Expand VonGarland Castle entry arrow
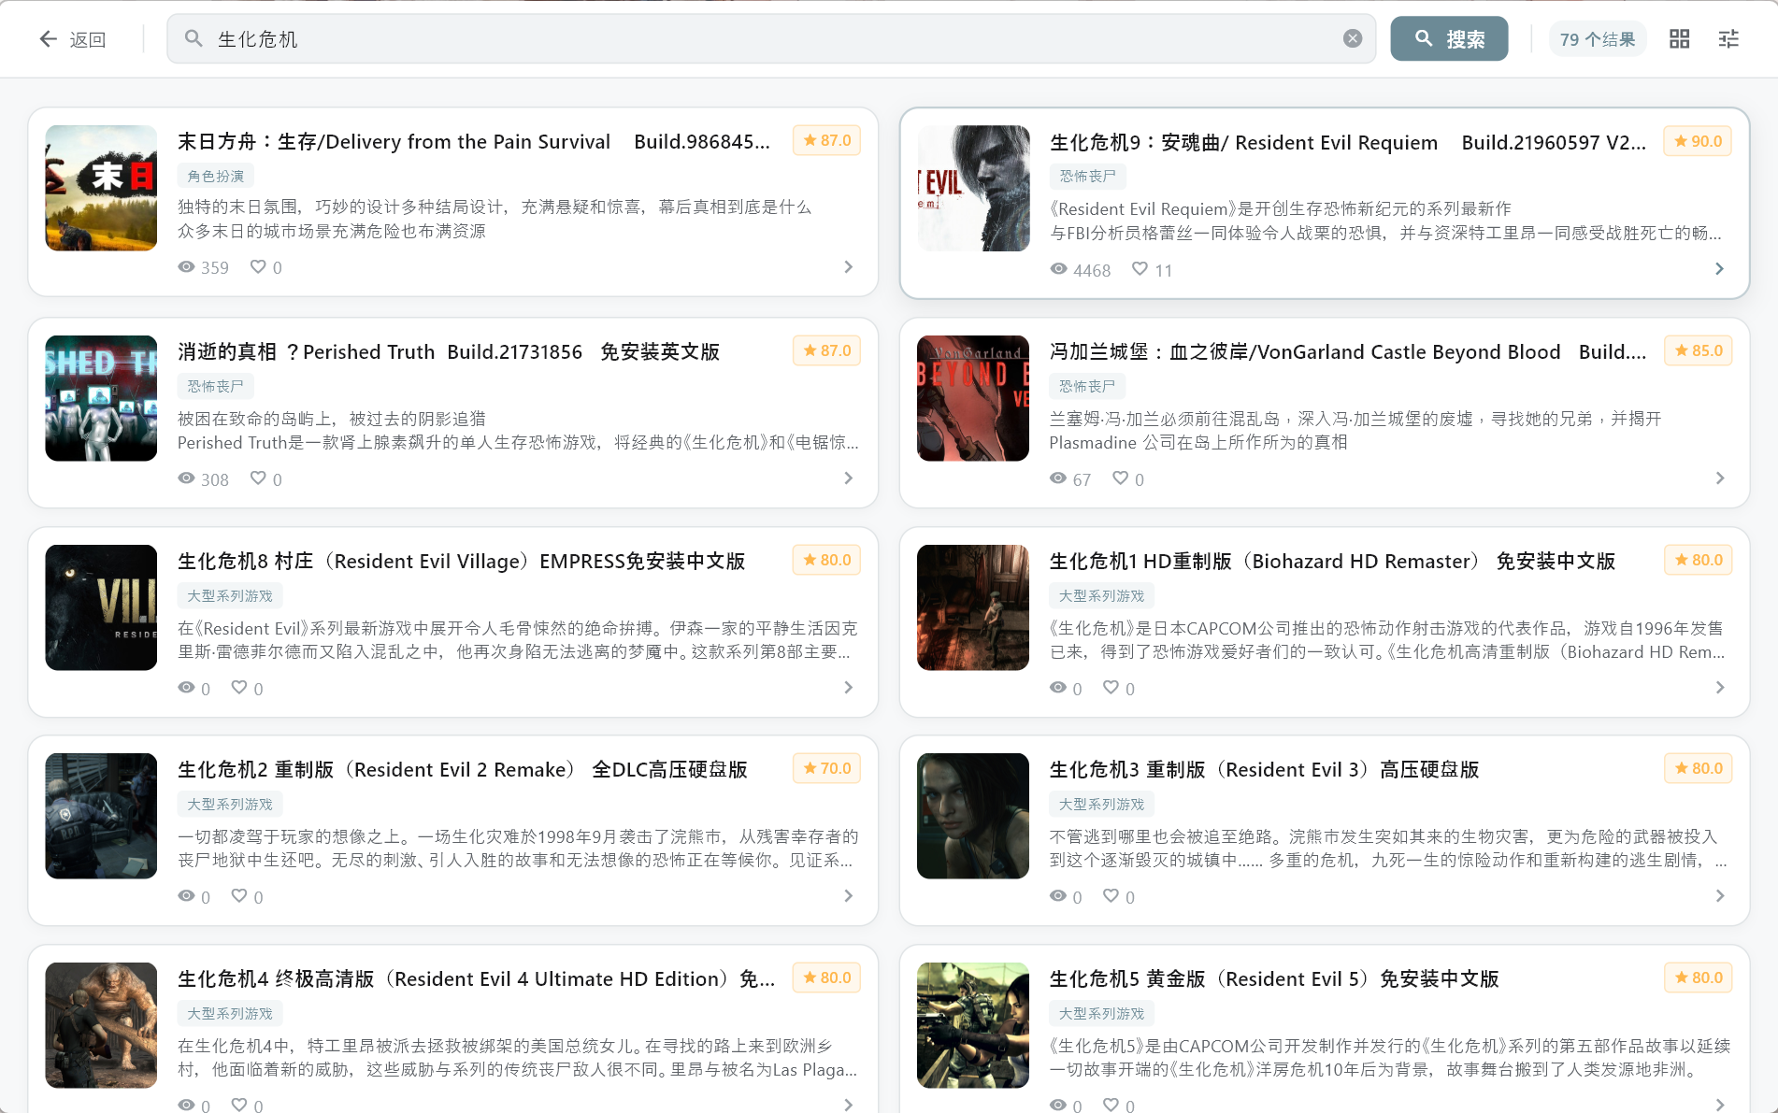Screen dimensions: 1778x1113 point(1719,478)
